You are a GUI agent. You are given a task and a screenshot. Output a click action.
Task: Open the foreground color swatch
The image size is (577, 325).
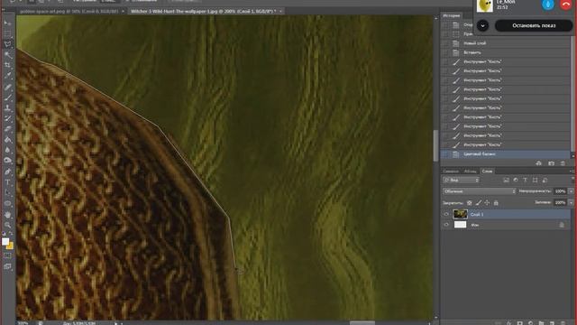click(x=5, y=242)
